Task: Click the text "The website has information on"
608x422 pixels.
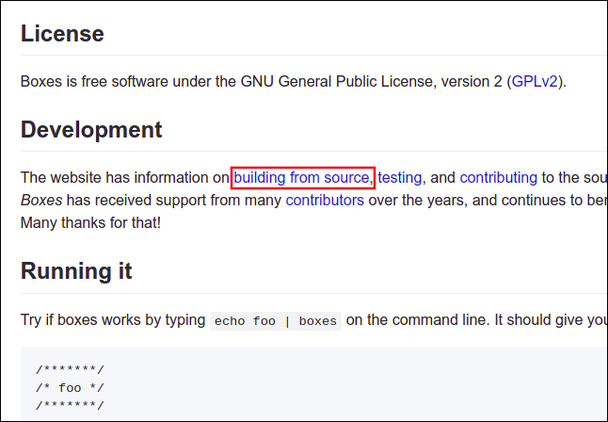Action: [124, 177]
